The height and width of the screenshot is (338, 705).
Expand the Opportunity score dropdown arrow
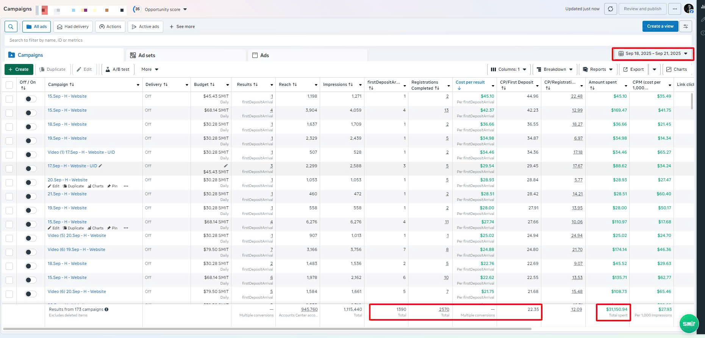[x=185, y=9]
